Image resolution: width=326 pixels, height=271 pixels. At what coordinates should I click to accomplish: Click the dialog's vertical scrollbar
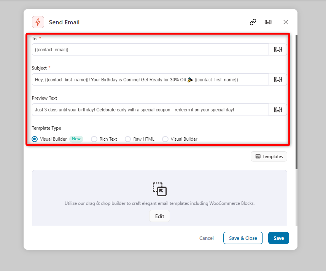[x=296, y=102]
